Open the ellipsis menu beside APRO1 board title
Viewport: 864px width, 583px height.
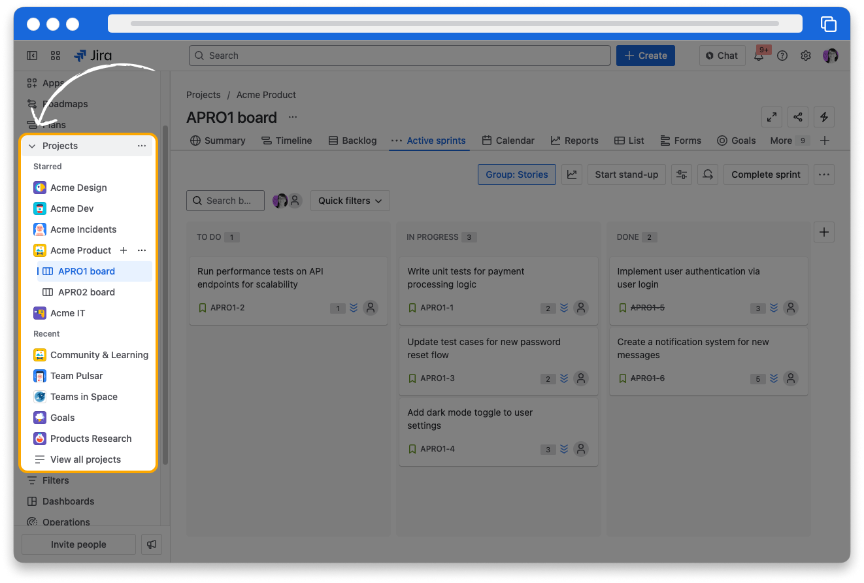tap(293, 117)
